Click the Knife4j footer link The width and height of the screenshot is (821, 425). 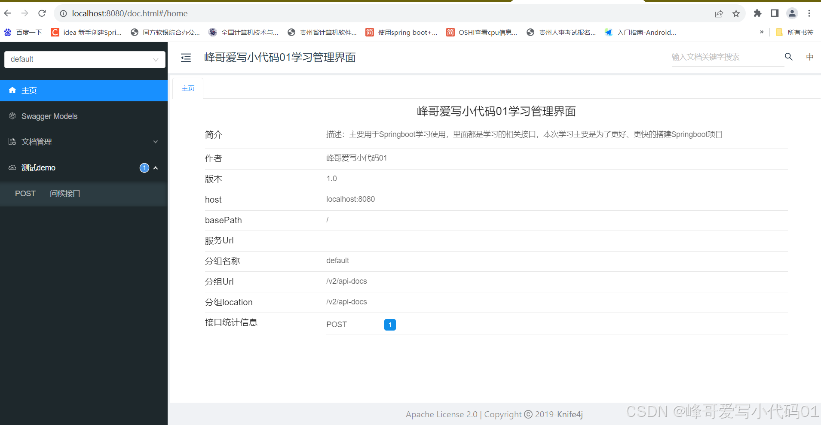(x=570, y=414)
